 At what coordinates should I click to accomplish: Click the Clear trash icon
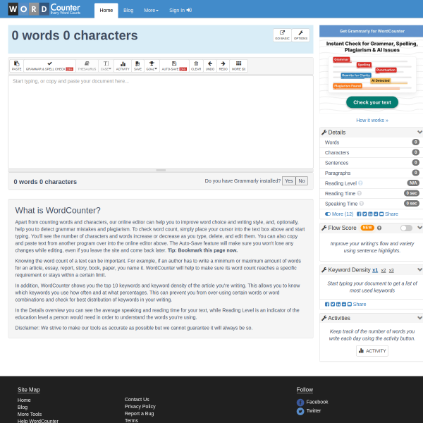[x=196, y=66]
